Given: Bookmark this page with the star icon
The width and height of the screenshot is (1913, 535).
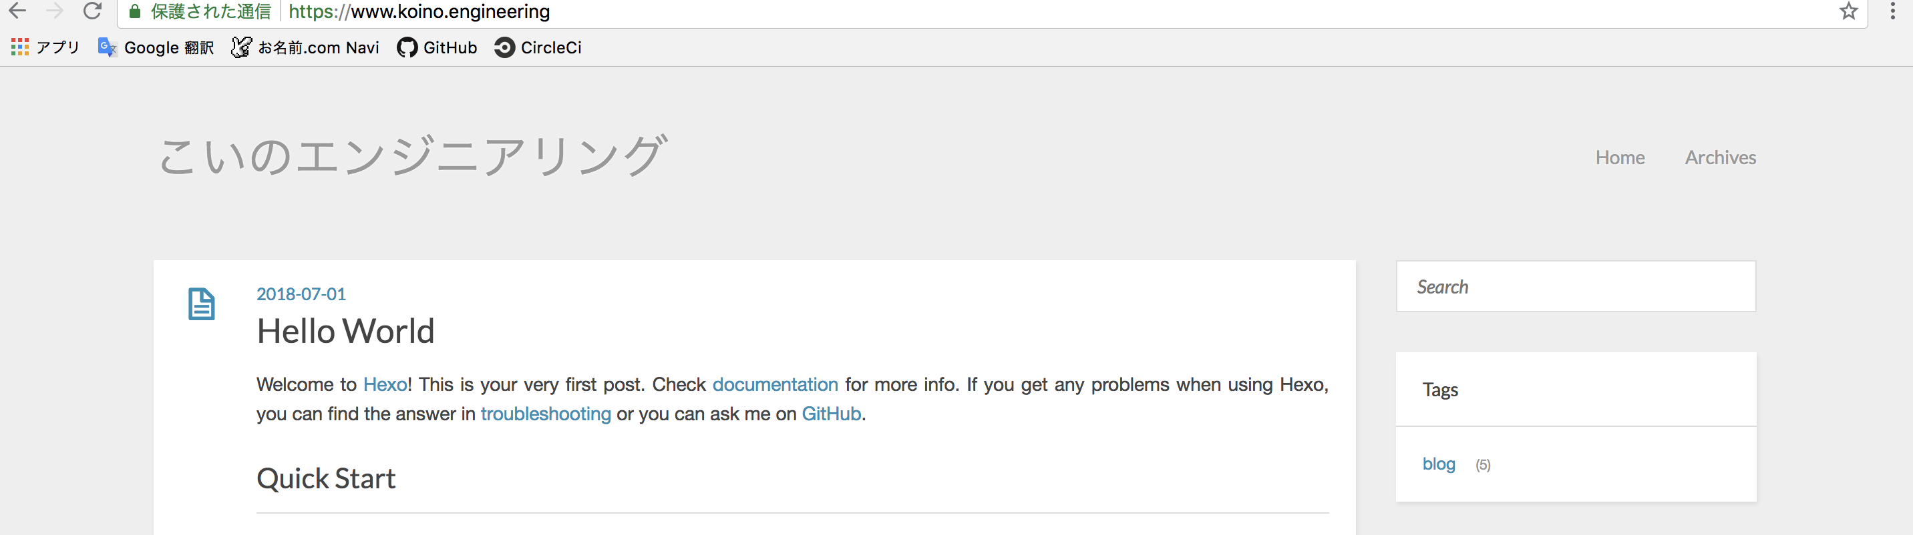Looking at the screenshot, I should tap(1848, 11).
